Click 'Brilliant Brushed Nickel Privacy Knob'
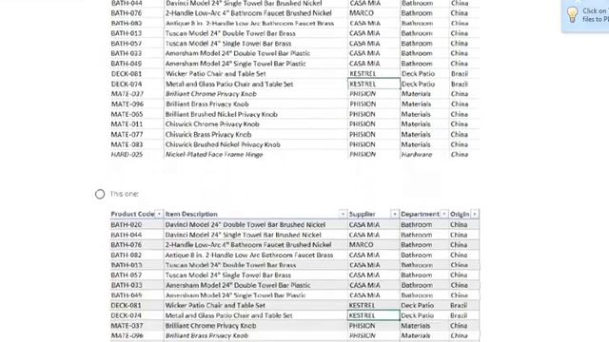The image size is (609, 342). (x=222, y=114)
